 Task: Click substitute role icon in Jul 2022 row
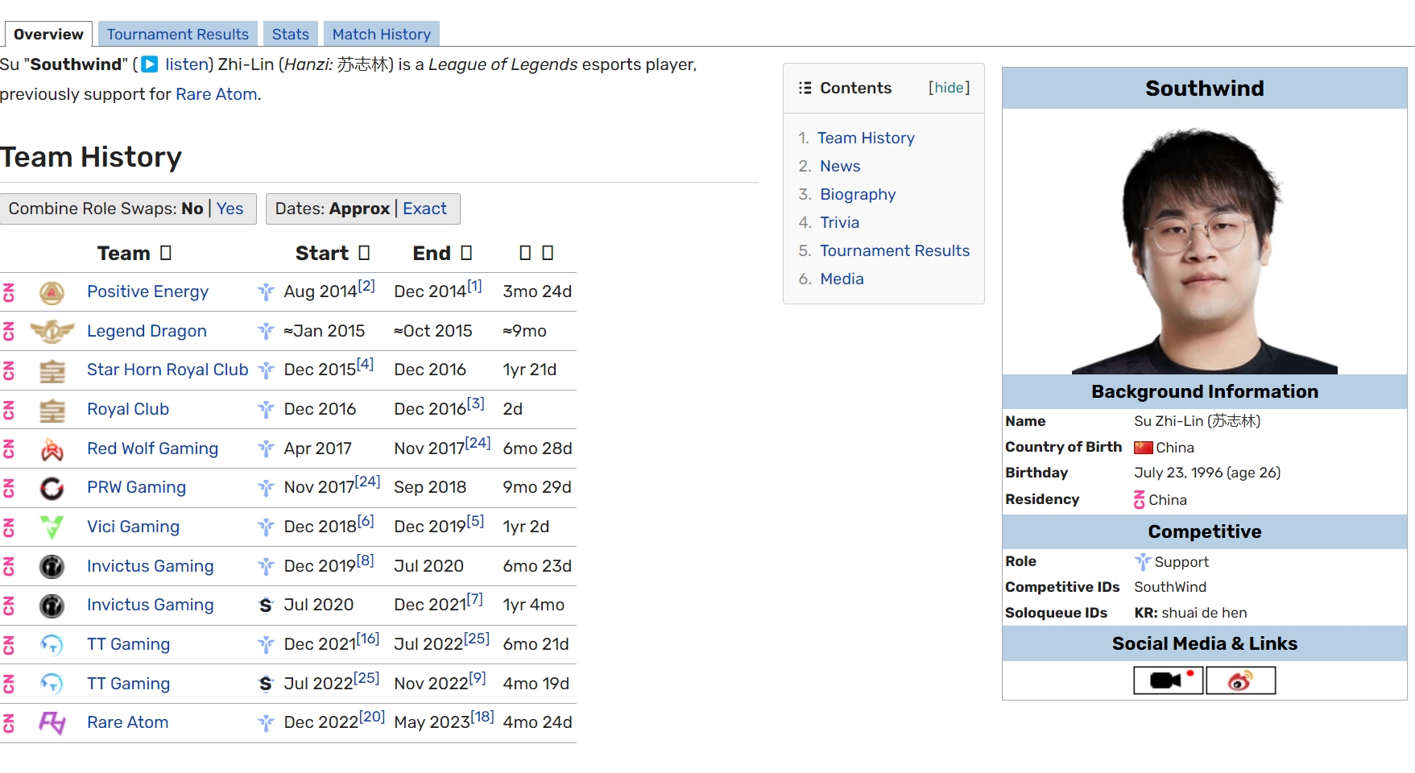coord(267,684)
